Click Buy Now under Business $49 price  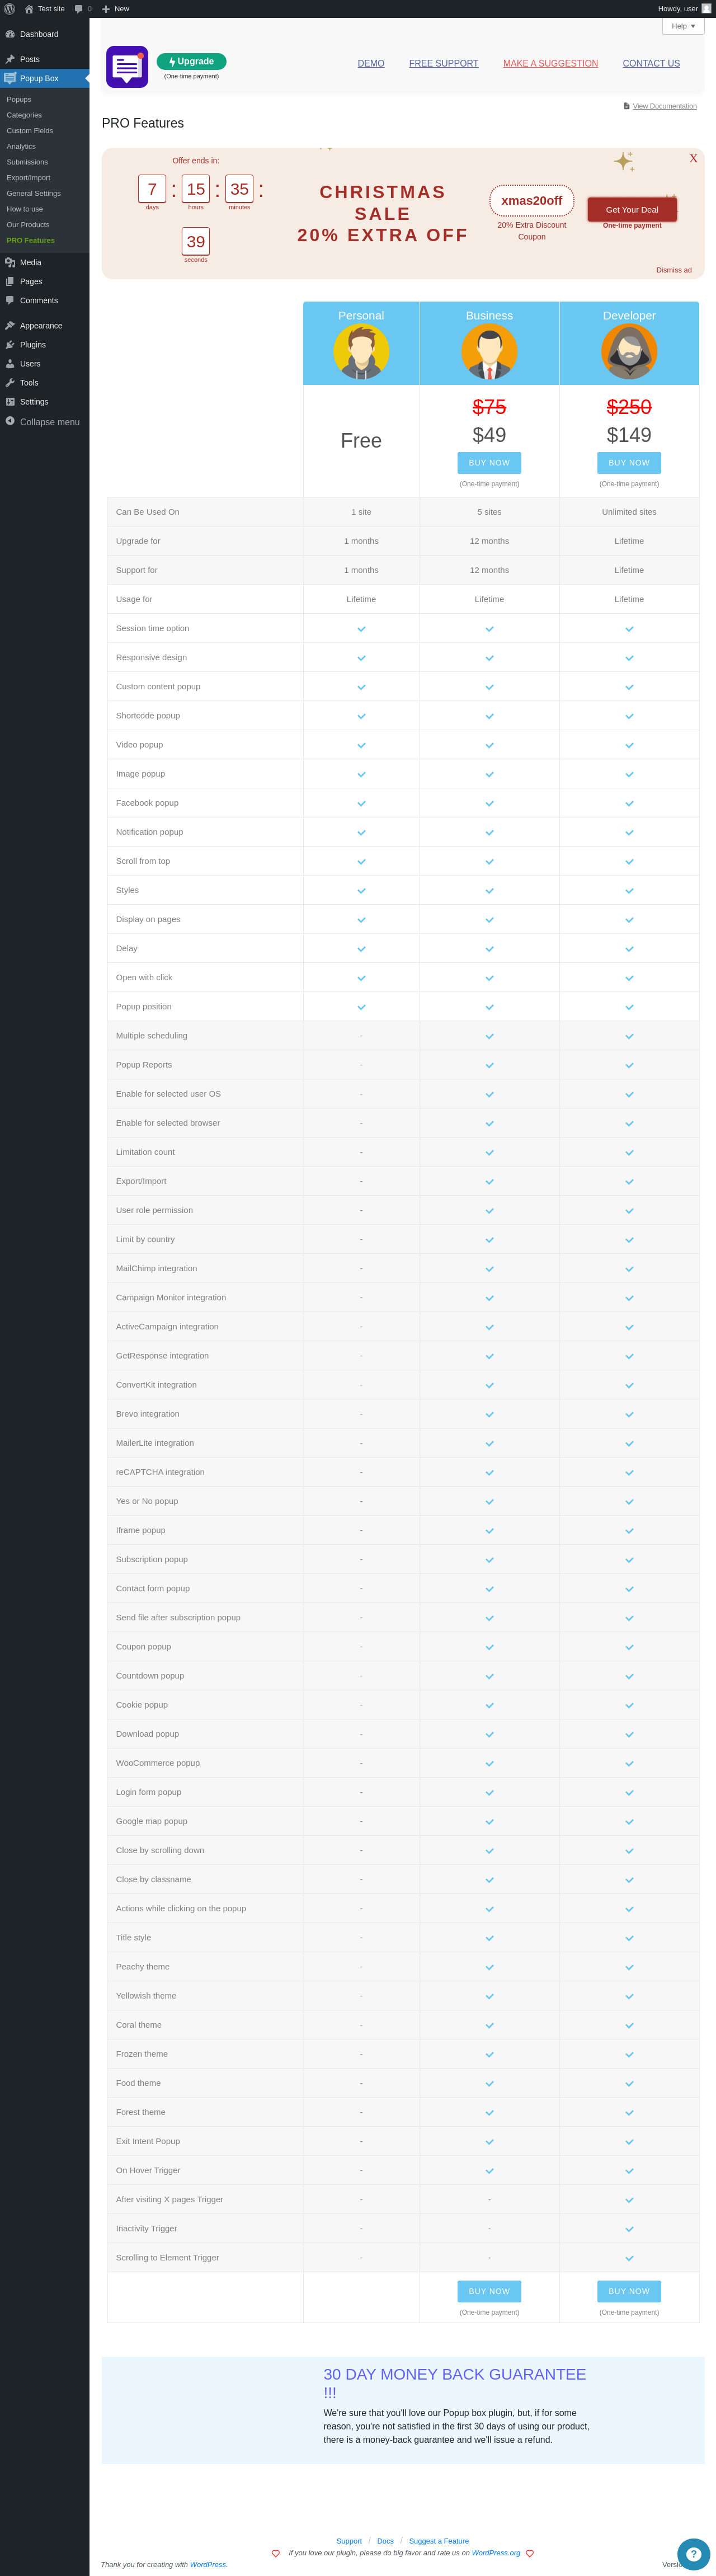(x=489, y=463)
